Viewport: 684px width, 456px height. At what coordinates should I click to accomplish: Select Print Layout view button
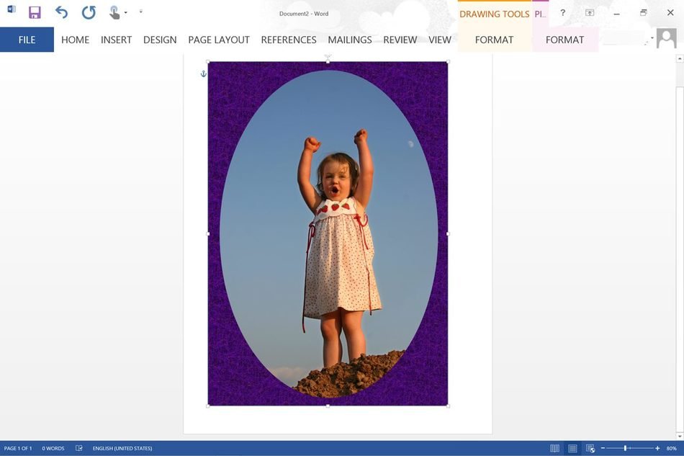572,448
